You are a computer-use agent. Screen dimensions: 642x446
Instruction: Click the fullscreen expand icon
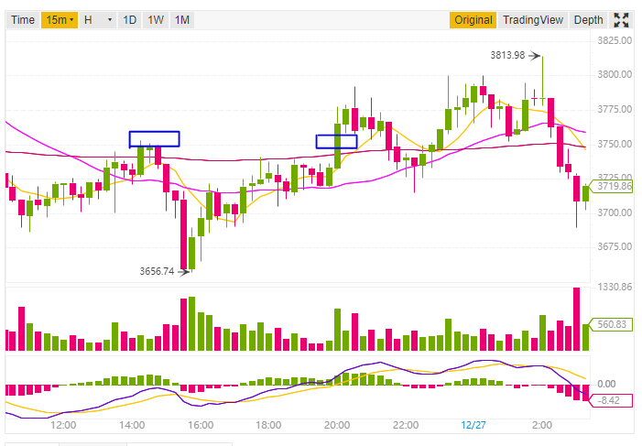(x=621, y=20)
